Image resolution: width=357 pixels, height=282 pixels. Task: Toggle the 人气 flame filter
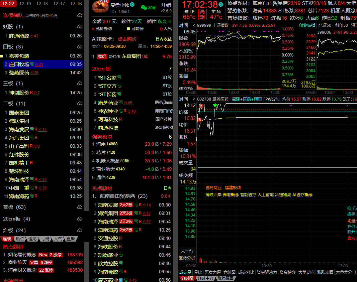[x=166, y=29]
